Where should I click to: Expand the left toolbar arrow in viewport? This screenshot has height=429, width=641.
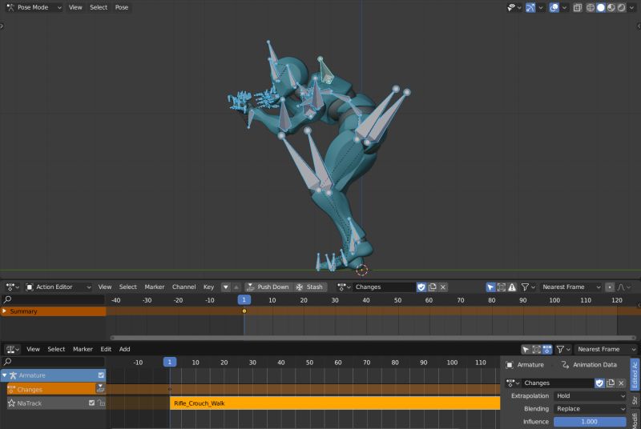(x=2, y=26)
